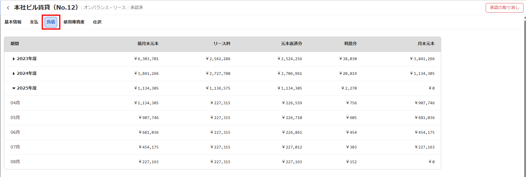Select the 04月 row label
The image size is (526, 177).
15,103
